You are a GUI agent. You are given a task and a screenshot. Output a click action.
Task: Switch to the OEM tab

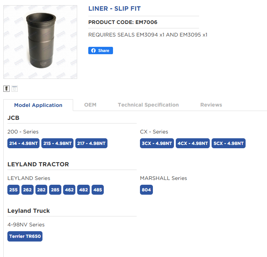(x=90, y=105)
